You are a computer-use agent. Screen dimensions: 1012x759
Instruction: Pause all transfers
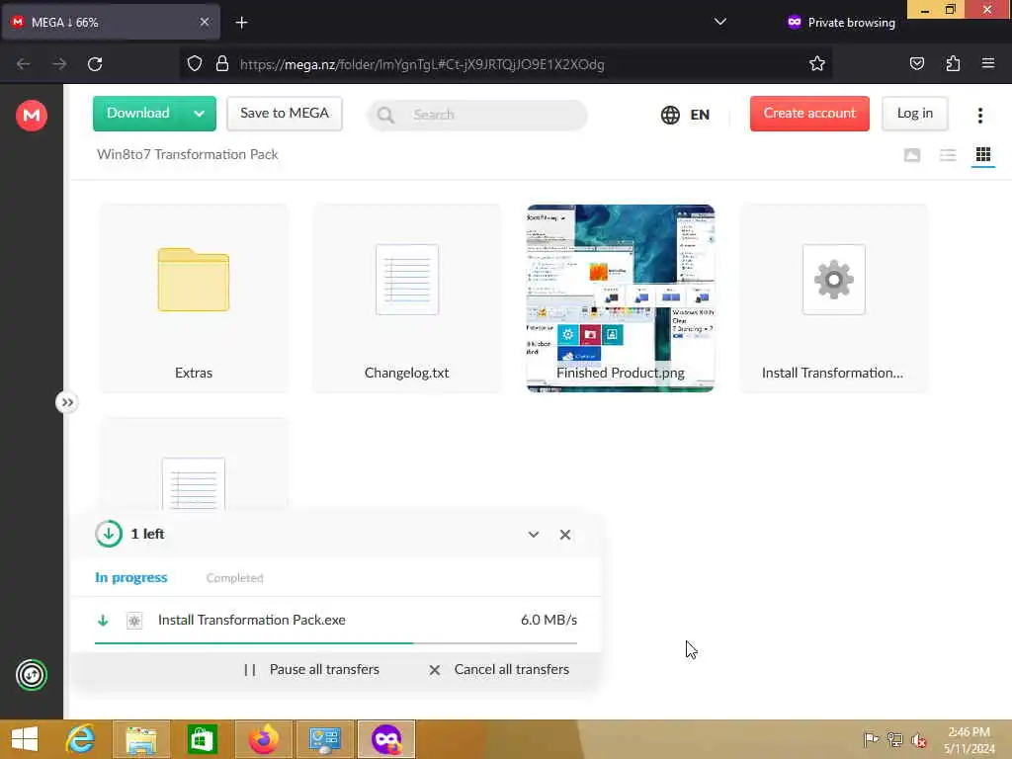tap(311, 670)
